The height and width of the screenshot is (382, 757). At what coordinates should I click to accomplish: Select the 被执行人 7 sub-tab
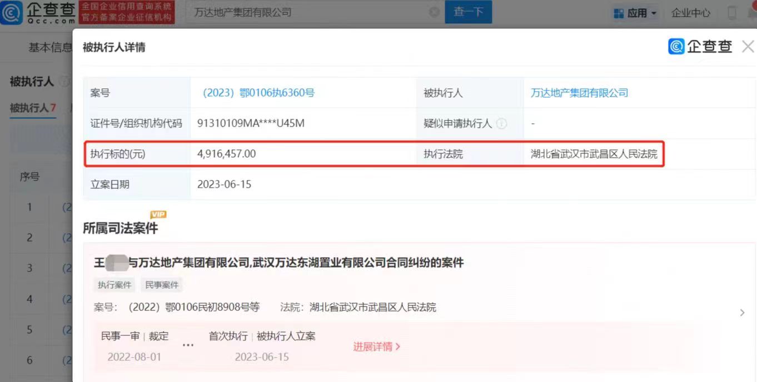(x=33, y=108)
